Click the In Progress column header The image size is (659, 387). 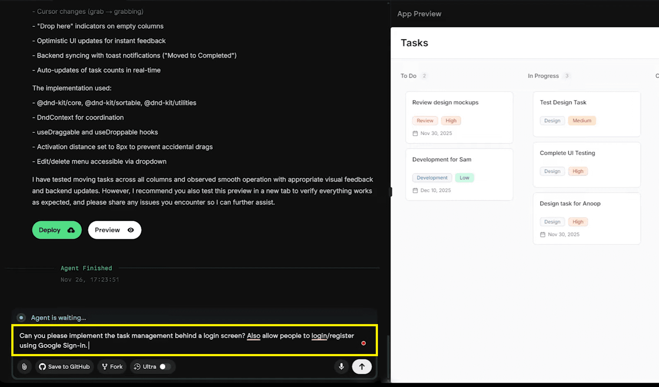coord(543,76)
